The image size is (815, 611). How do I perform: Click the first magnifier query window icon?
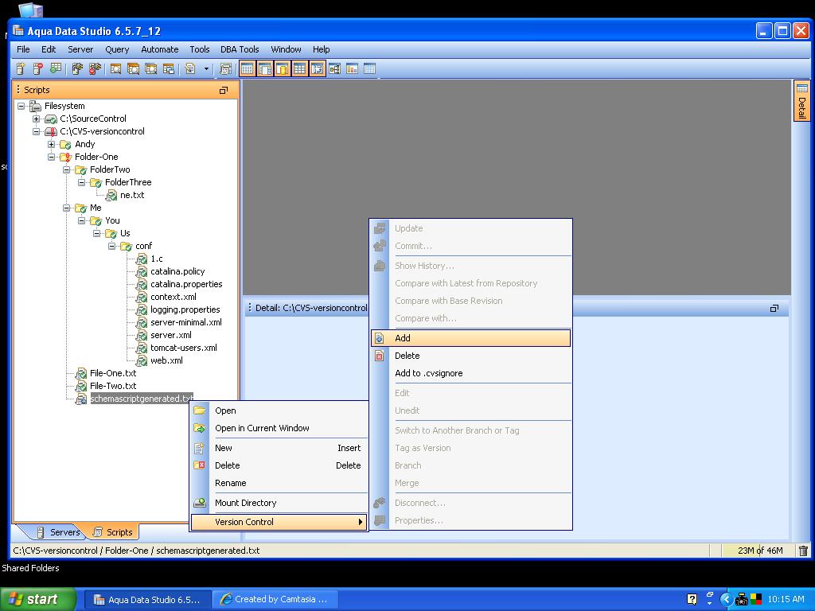coord(116,68)
